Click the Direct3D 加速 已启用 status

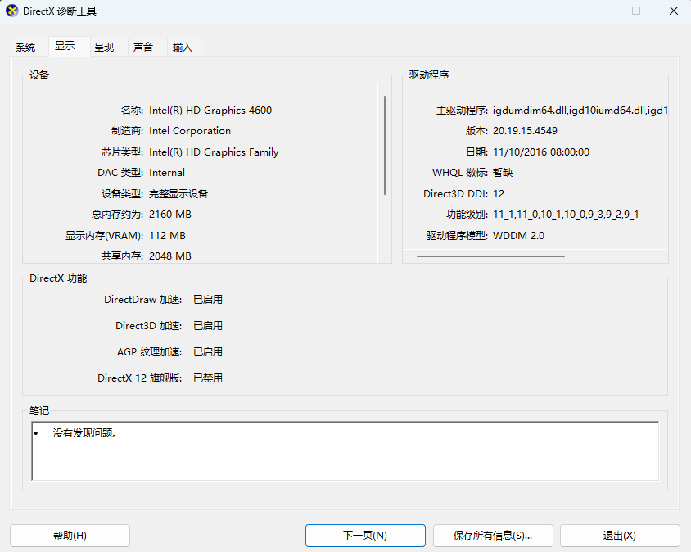point(208,326)
